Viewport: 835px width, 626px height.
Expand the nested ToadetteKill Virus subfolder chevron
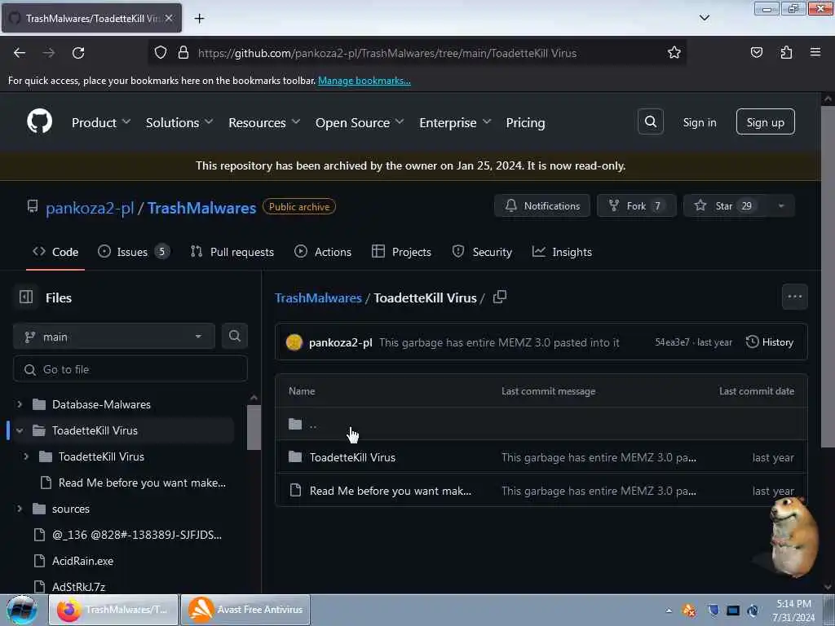click(x=26, y=456)
